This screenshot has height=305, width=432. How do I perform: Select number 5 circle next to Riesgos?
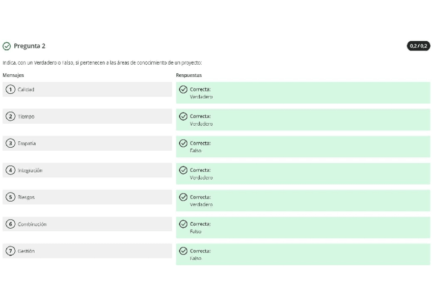click(x=10, y=198)
